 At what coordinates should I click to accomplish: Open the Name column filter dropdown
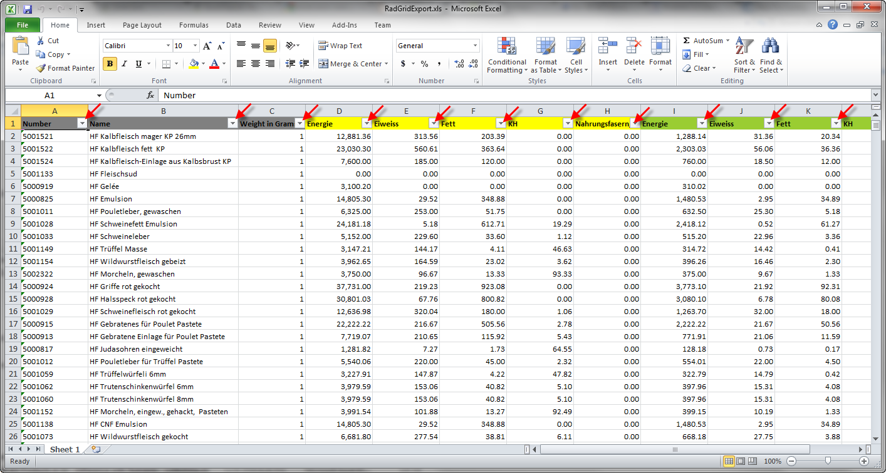pyautogui.click(x=232, y=124)
